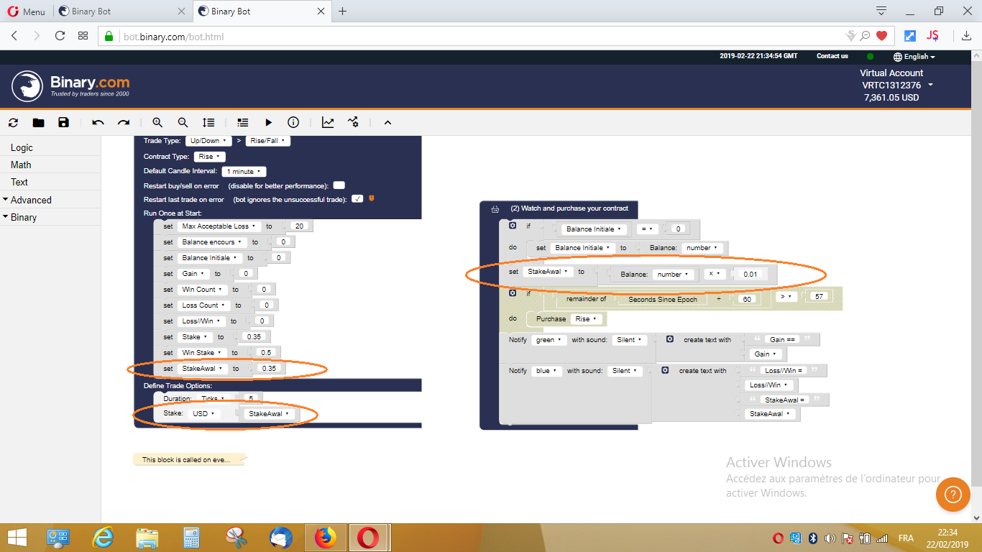
Task: Open the English language menu
Action: click(914, 56)
